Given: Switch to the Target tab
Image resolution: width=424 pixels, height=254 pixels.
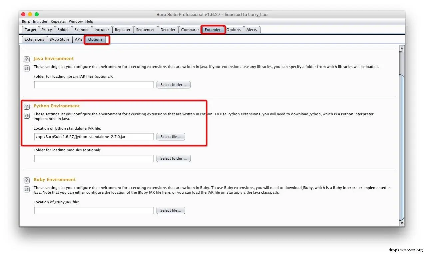Looking at the screenshot, I should tap(31, 30).
